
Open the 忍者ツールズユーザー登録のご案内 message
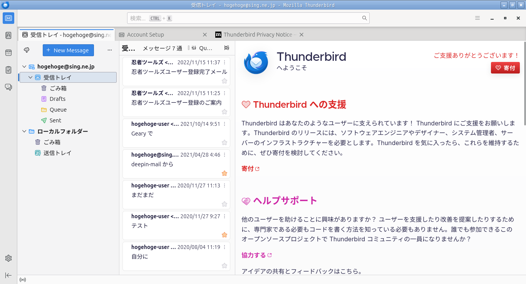[x=176, y=102]
